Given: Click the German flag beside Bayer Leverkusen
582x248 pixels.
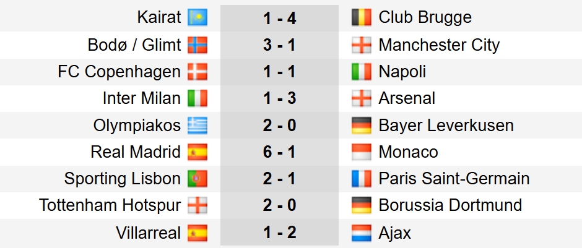Looking at the screenshot, I should [x=361, y=126].
